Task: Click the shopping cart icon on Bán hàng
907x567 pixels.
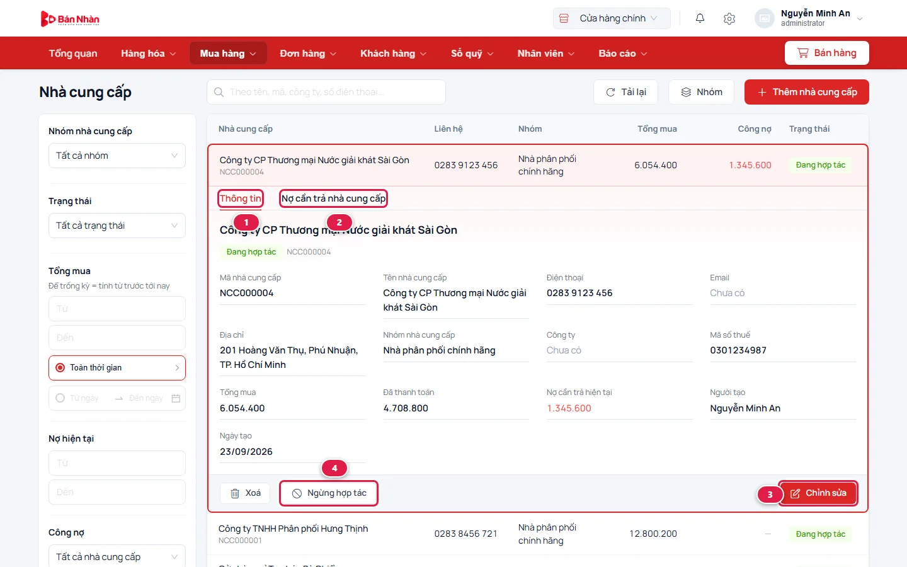Action: point(802,53)
